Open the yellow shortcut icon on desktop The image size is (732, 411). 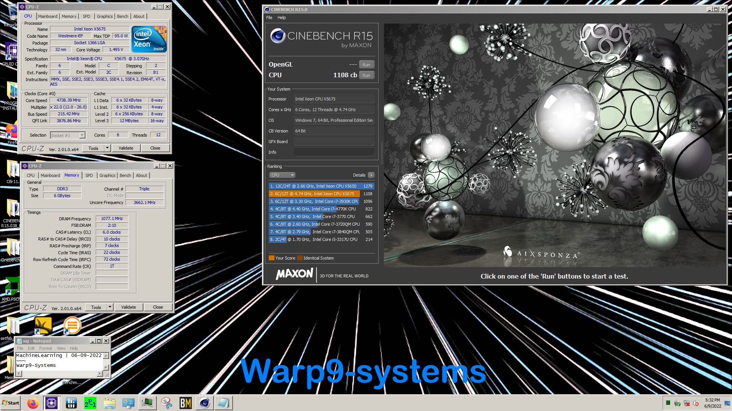pos(43,326)
